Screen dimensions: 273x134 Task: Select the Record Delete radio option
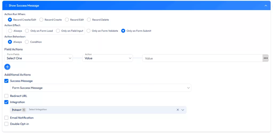coord(89,20)
